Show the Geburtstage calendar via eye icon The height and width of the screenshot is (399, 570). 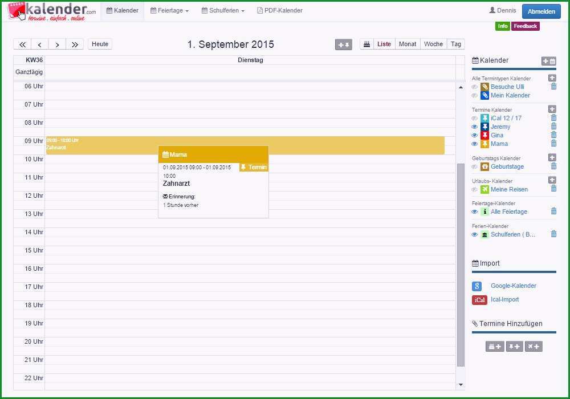pos(474,167)
